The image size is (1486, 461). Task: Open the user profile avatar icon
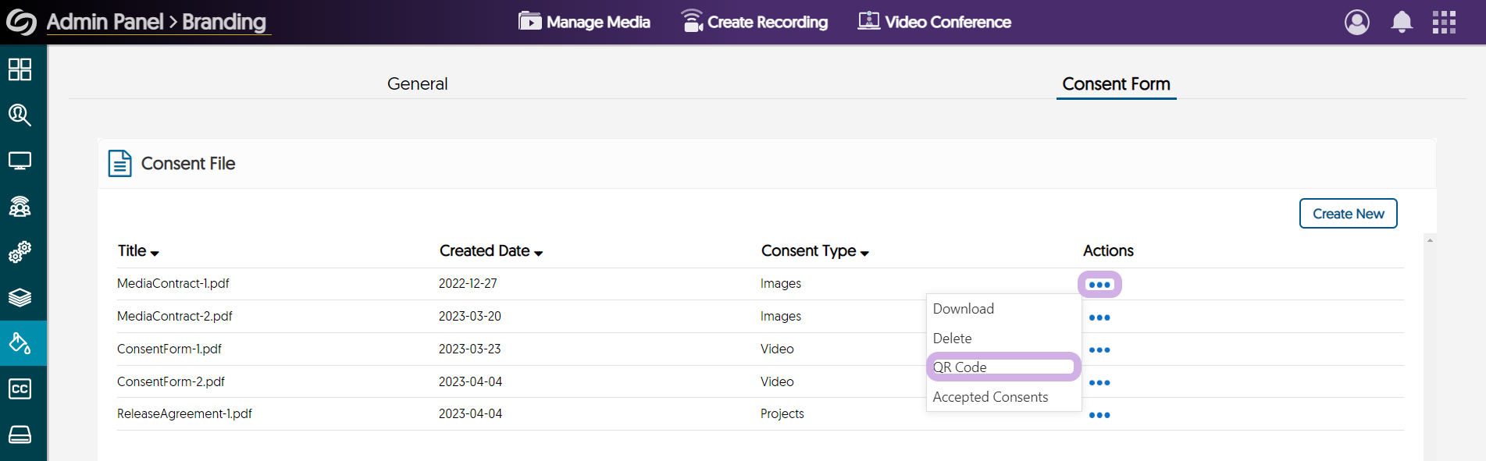[1356, 22]
